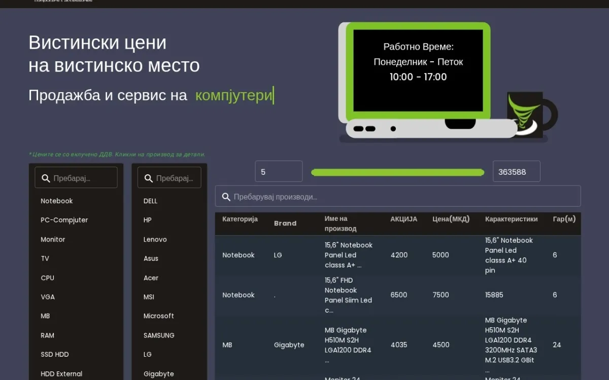Filter by HP brand

(x=148, y=220)
